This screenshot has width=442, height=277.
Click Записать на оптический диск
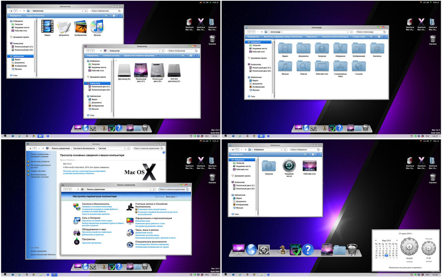click(335, 36)
